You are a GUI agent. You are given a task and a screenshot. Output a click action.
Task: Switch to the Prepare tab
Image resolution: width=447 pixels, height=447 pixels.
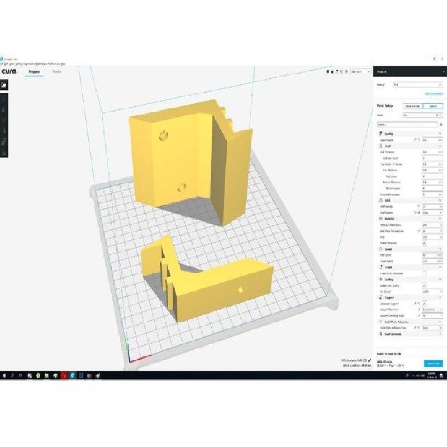(x=34, y=72)
